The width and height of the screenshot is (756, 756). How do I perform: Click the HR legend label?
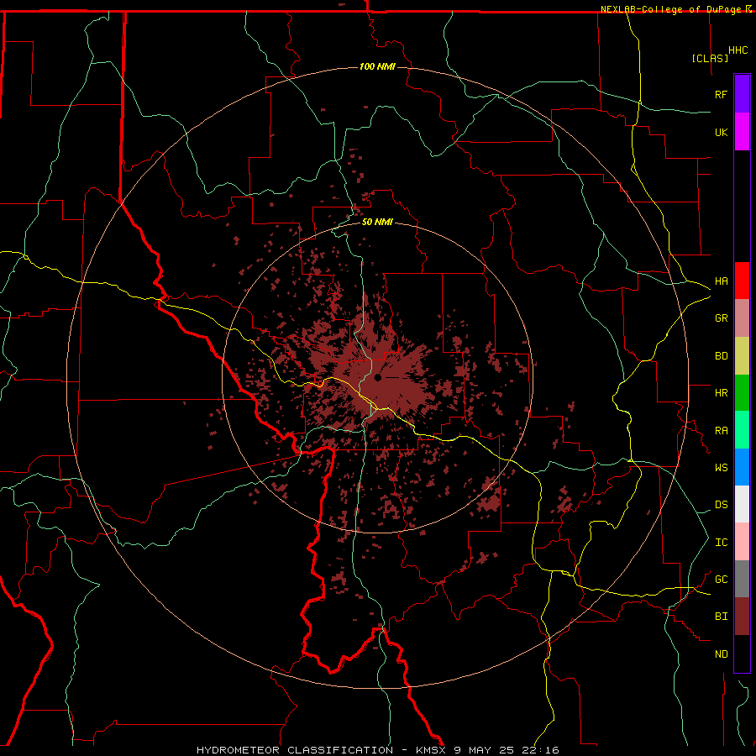coord(721,393)
